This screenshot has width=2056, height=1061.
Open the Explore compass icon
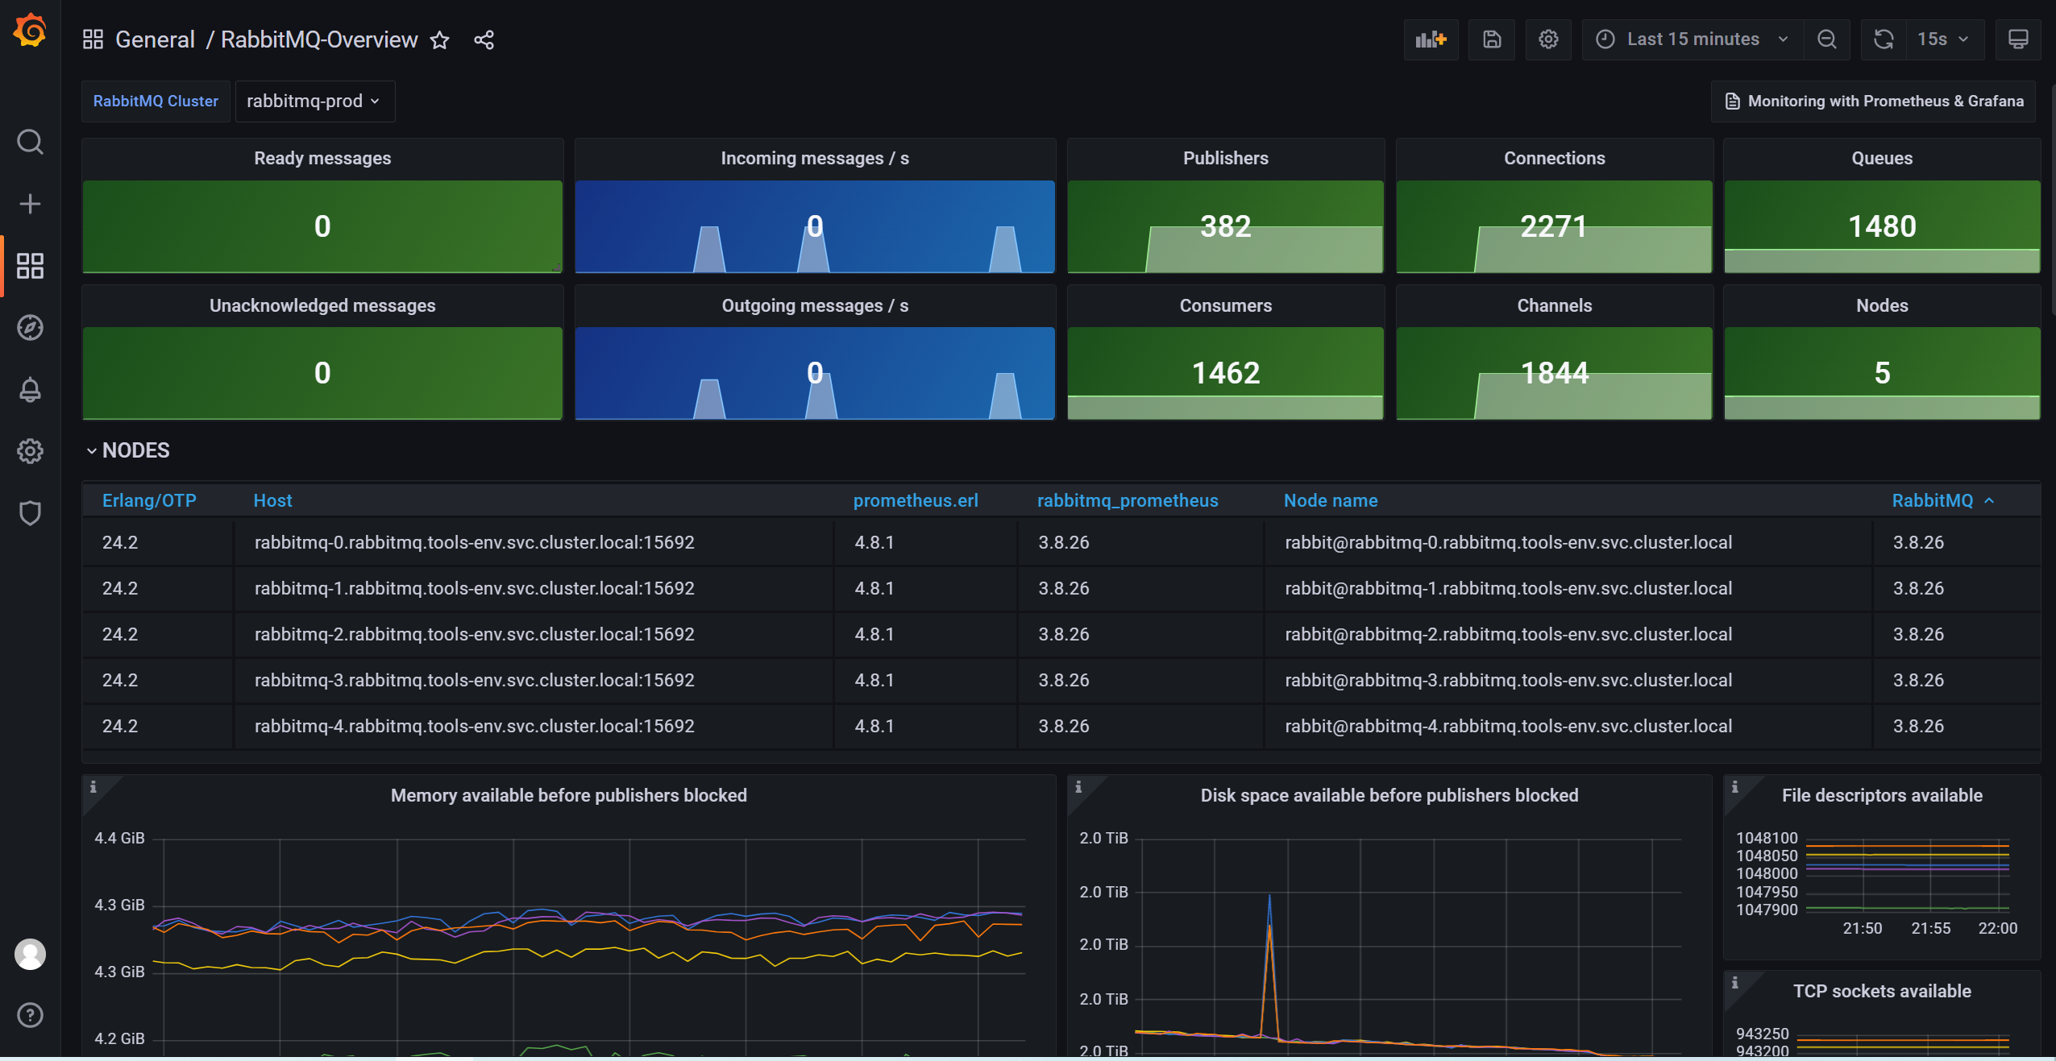pos(30,328)
